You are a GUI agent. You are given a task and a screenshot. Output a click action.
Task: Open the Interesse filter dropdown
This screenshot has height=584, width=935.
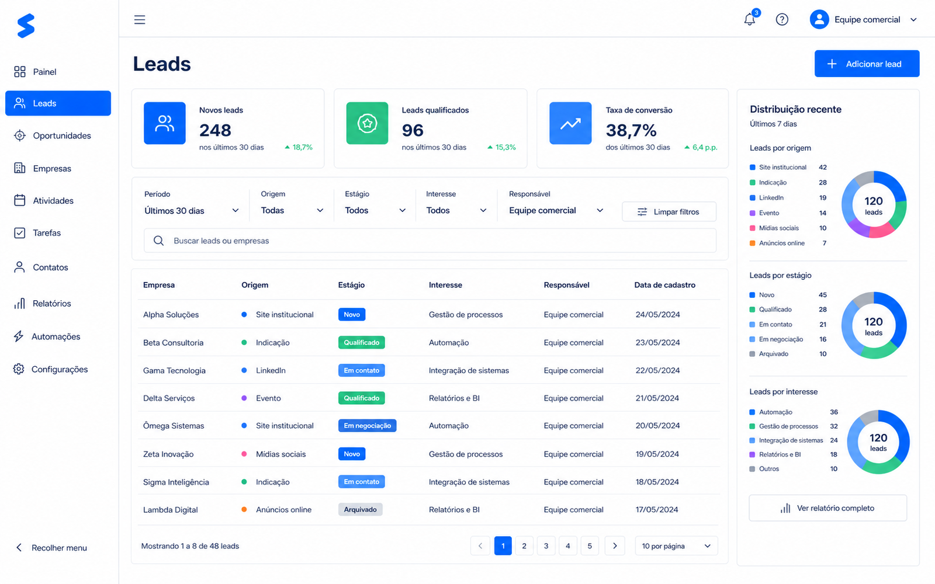[x=456, y=210]
